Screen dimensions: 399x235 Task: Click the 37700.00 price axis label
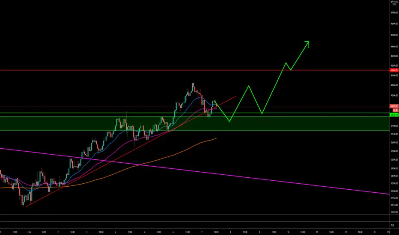coord(394,126)
